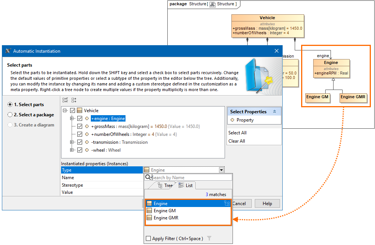Click the property icon beside -transmission

pos(87,142)
